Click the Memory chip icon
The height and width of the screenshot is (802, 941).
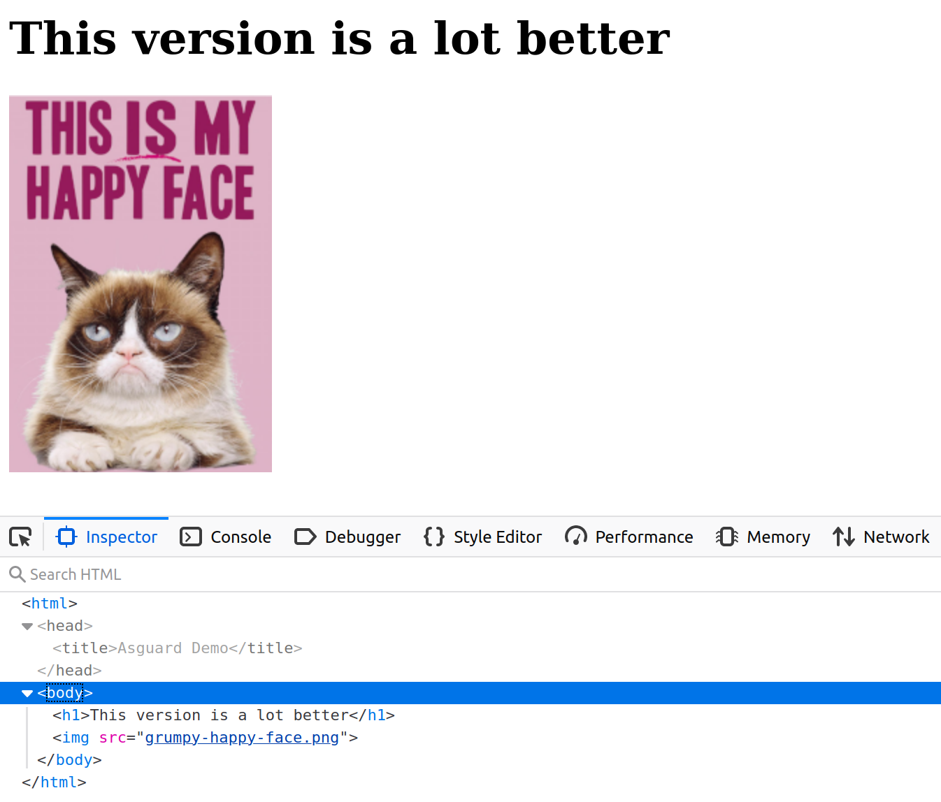click(726, 537)
